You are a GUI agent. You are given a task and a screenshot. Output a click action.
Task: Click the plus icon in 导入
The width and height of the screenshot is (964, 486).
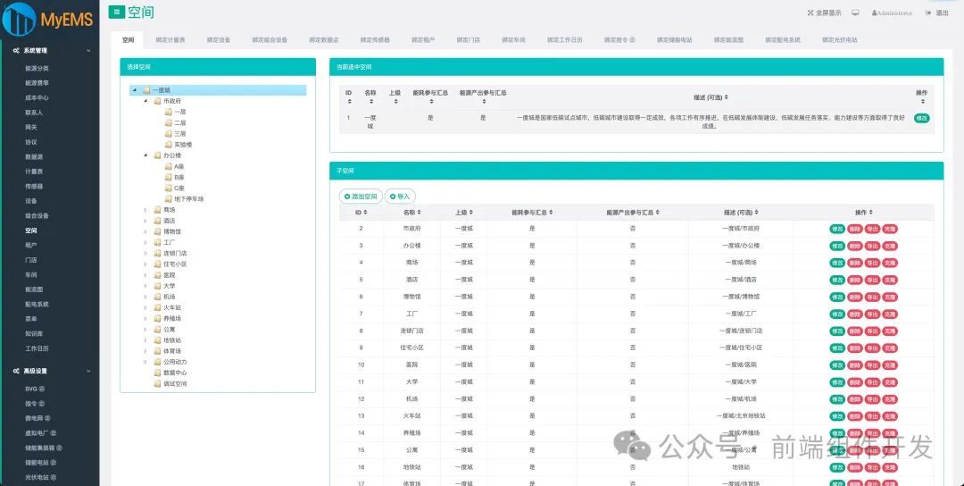click(393, 197)
